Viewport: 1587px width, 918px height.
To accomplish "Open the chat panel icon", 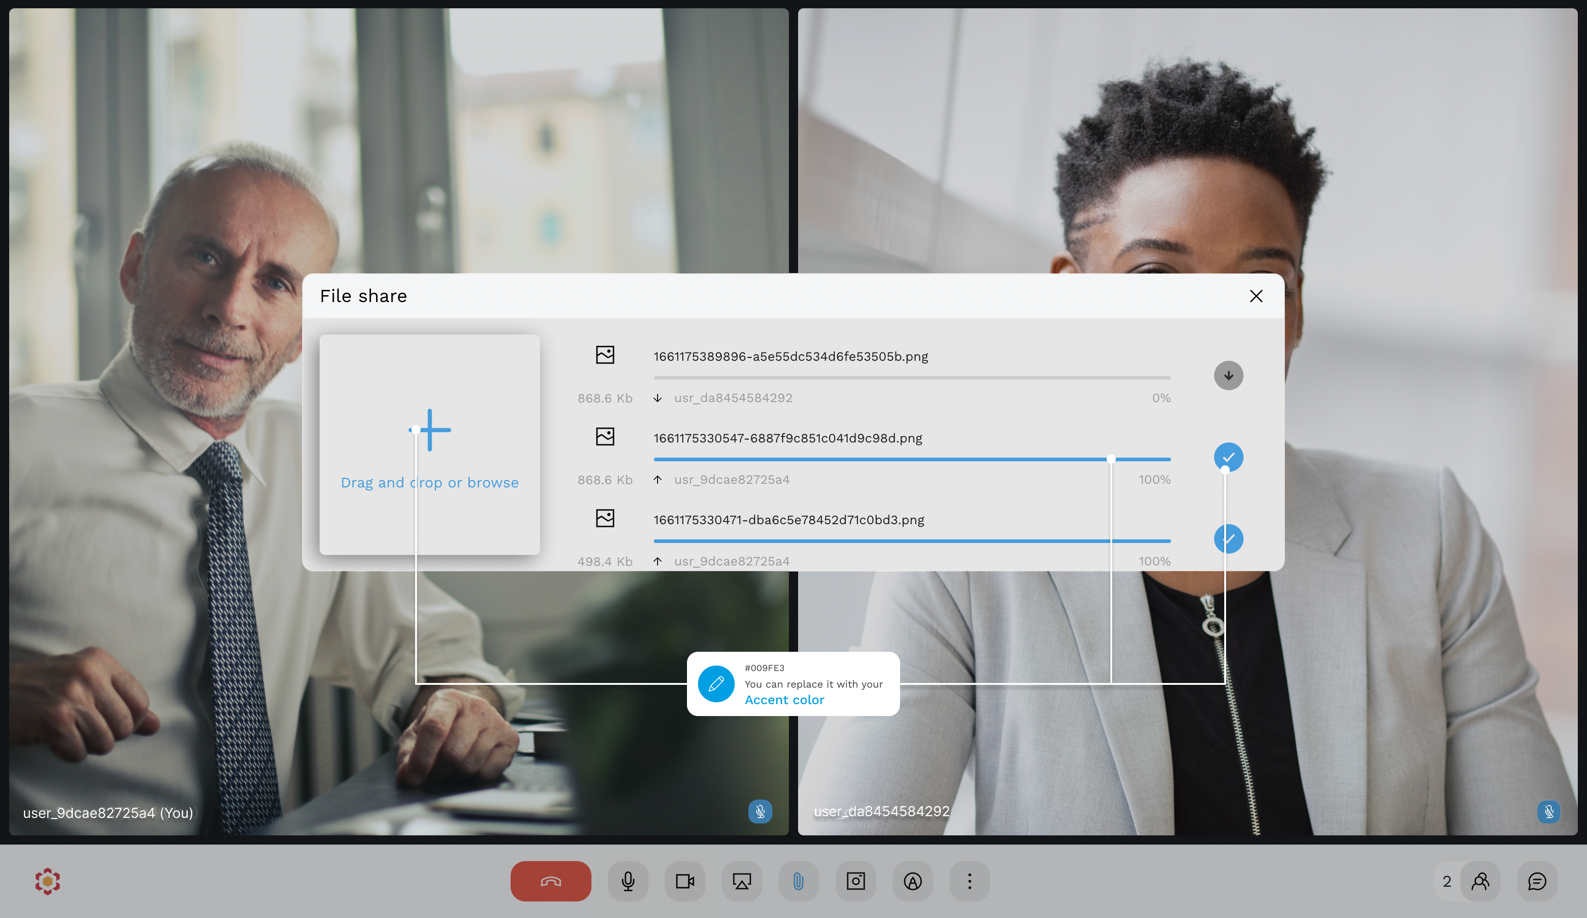I will point(1537,881).
